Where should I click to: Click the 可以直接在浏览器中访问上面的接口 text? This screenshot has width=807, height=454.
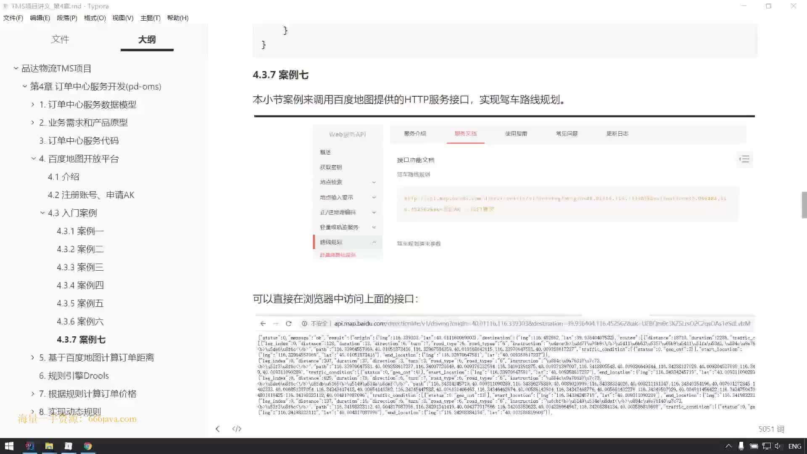click(335, 299)
